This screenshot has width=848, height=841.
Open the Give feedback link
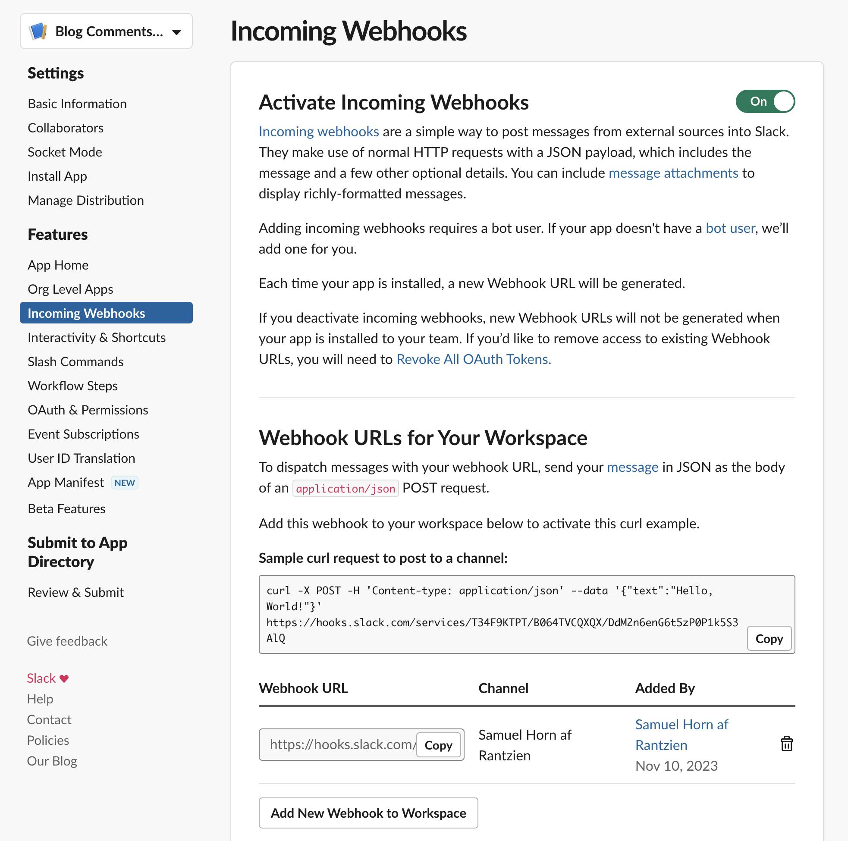[x=67, y=641]
